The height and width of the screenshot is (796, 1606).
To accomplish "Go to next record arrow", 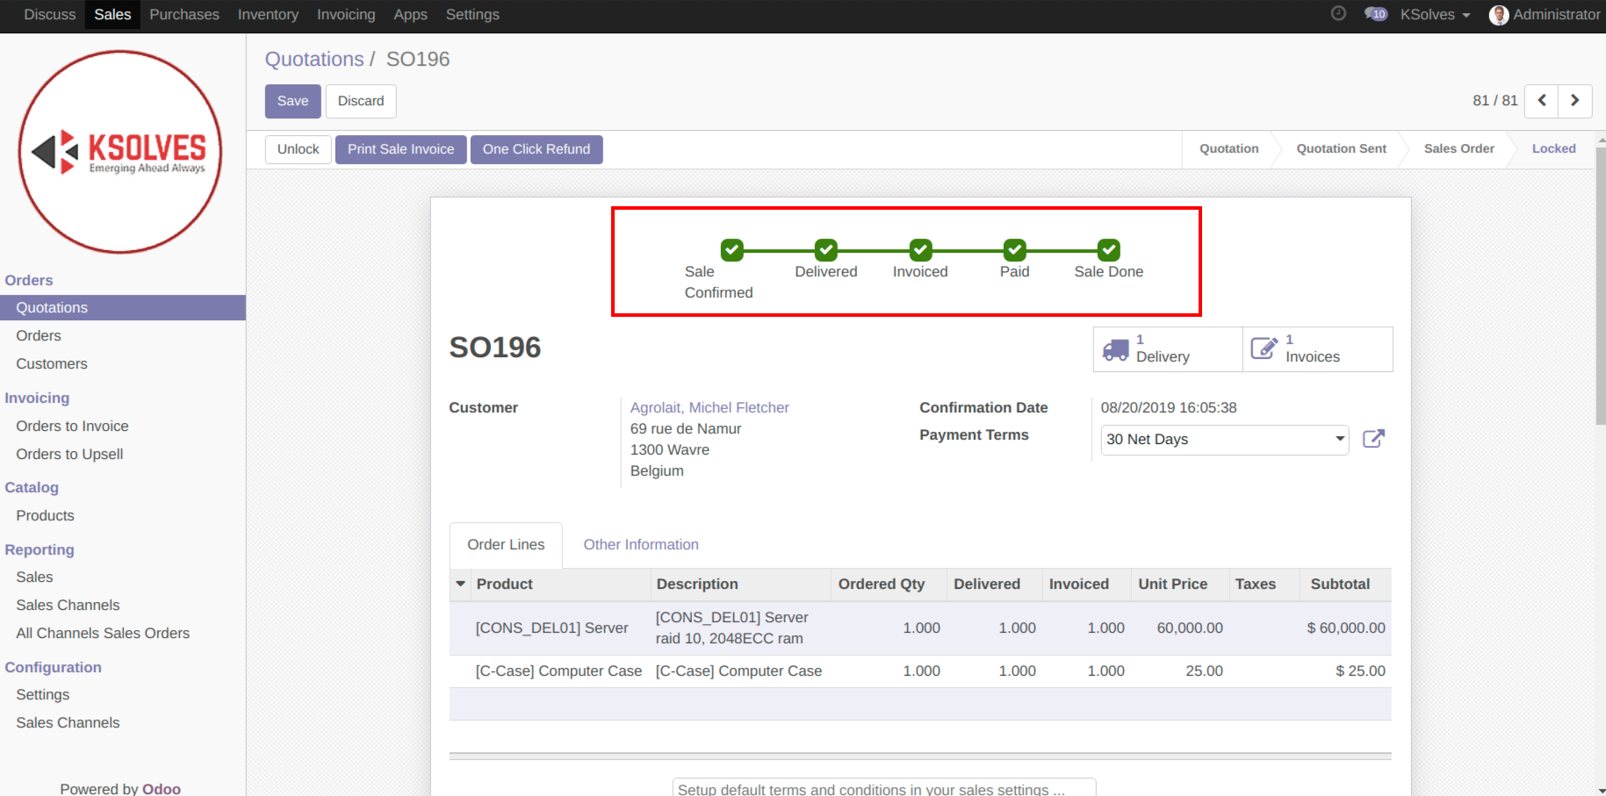I will point(1574,101).
